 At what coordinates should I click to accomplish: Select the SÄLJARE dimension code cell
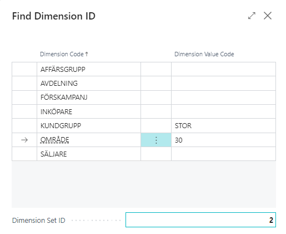(89, 154)
